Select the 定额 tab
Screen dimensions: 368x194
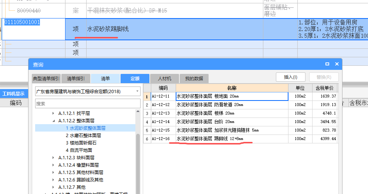click(135, 79)
